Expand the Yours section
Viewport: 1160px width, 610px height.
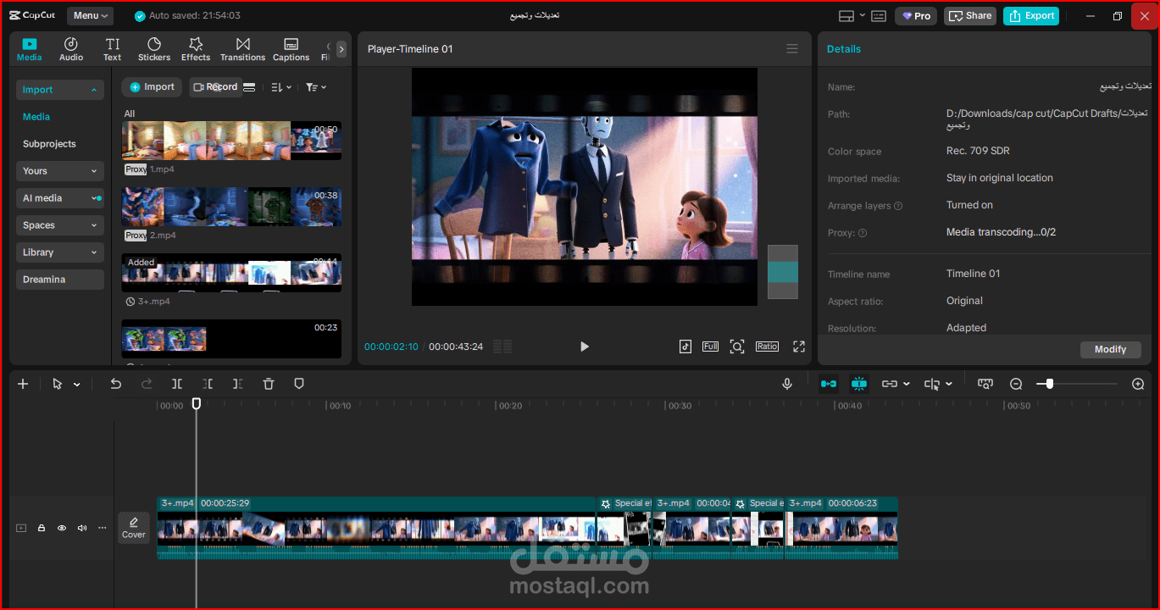(x=60, y=171)
